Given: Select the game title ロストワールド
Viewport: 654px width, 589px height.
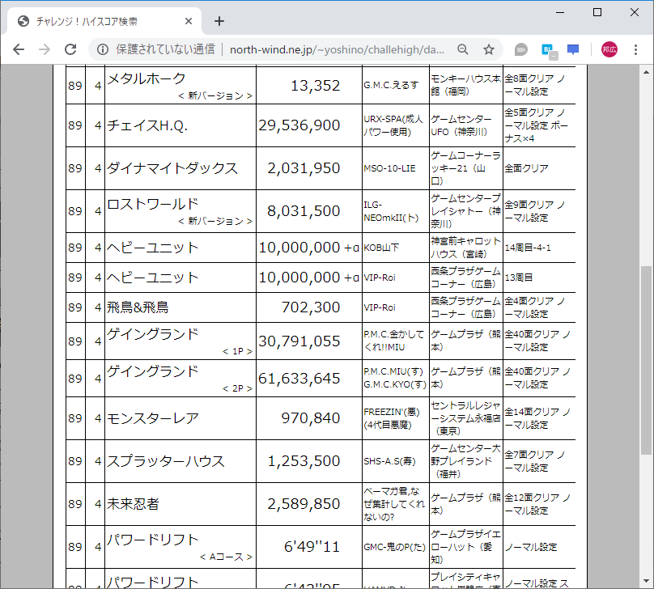Looking at the screenshot, I should tap(152, 204).
